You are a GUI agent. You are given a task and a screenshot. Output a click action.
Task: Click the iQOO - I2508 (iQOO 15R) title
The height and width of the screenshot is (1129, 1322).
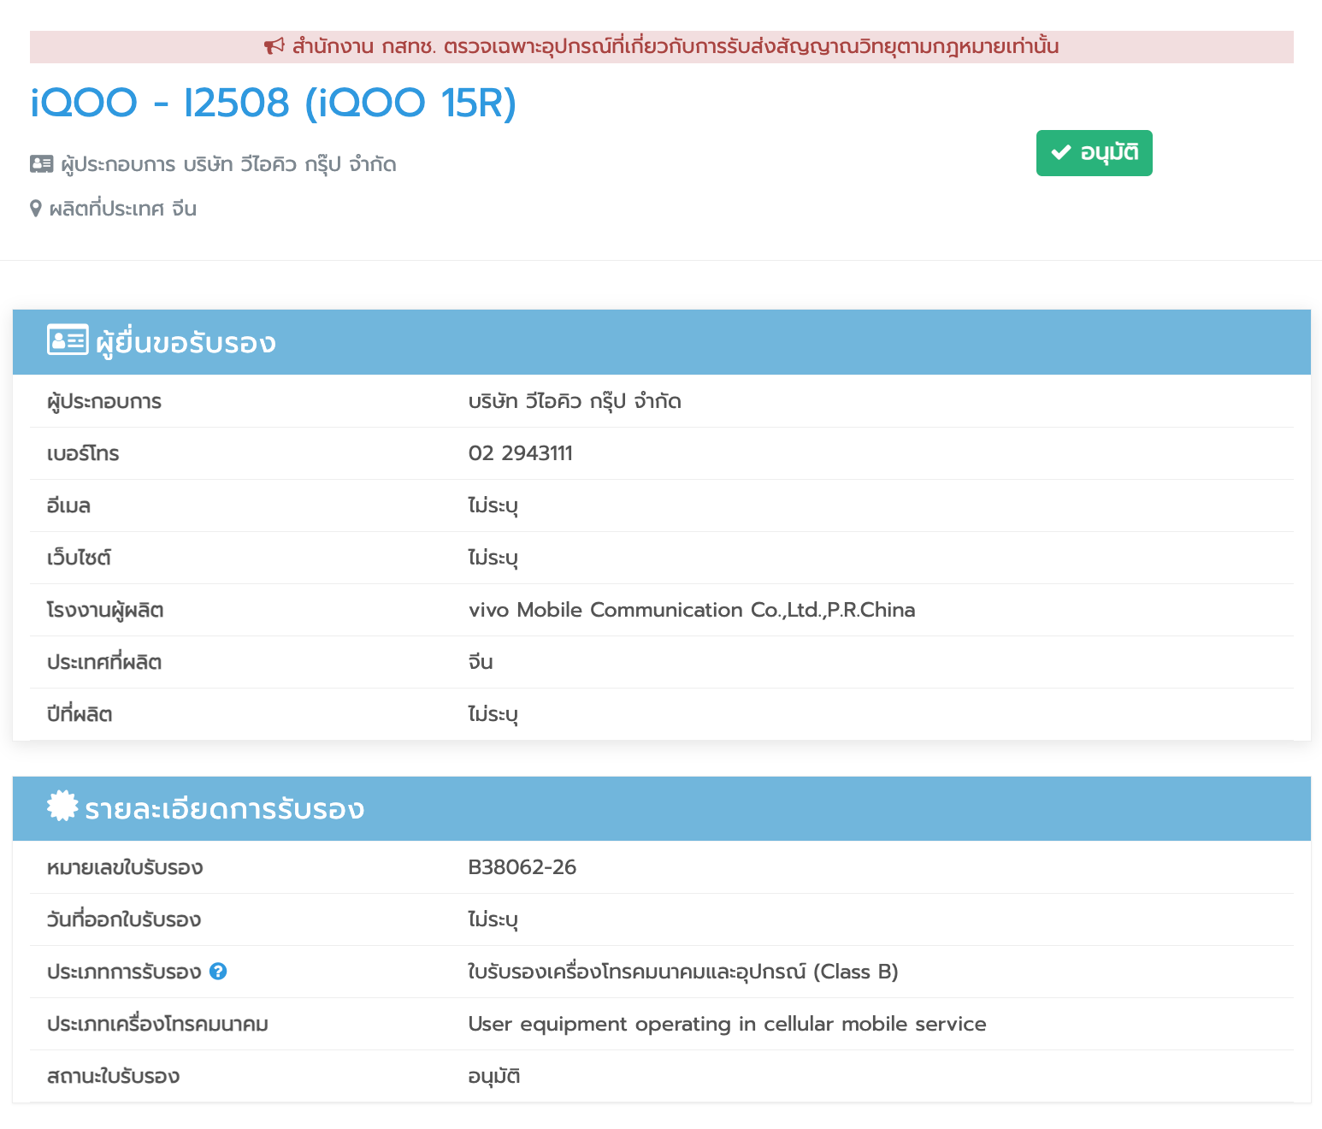[x=274, y=103]
